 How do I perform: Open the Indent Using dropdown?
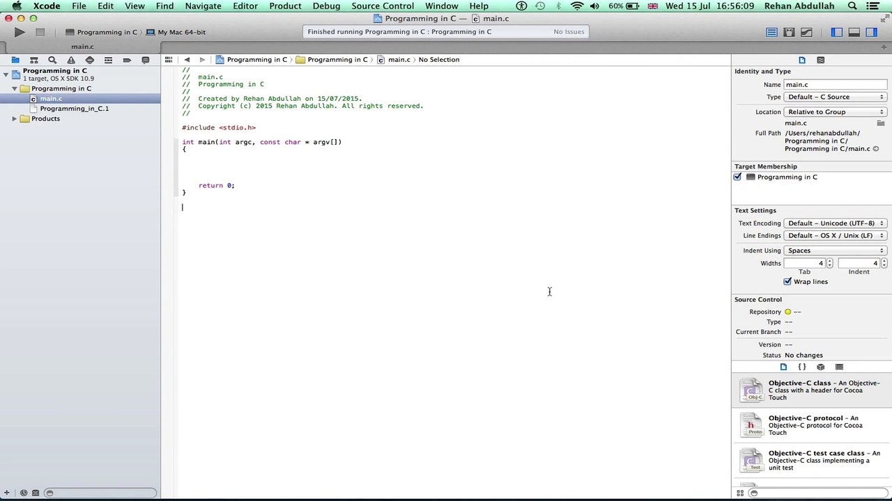[x=835, y=250]
